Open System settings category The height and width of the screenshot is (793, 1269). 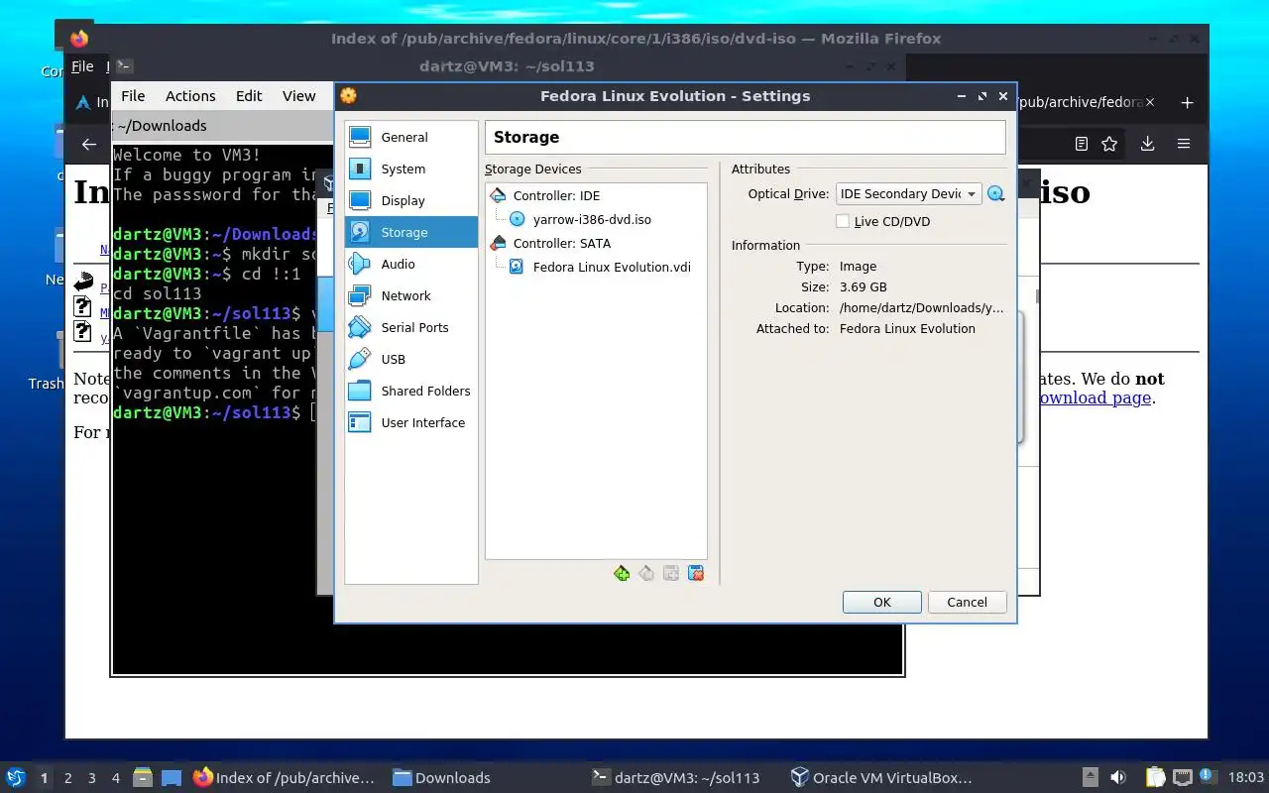410,169
